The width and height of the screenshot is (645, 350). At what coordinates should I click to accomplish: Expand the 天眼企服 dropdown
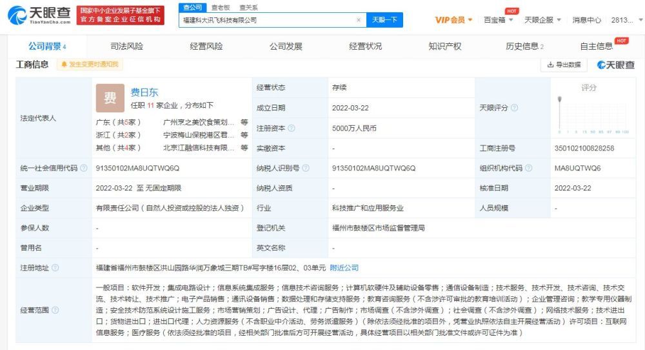(x=542, y=20)
